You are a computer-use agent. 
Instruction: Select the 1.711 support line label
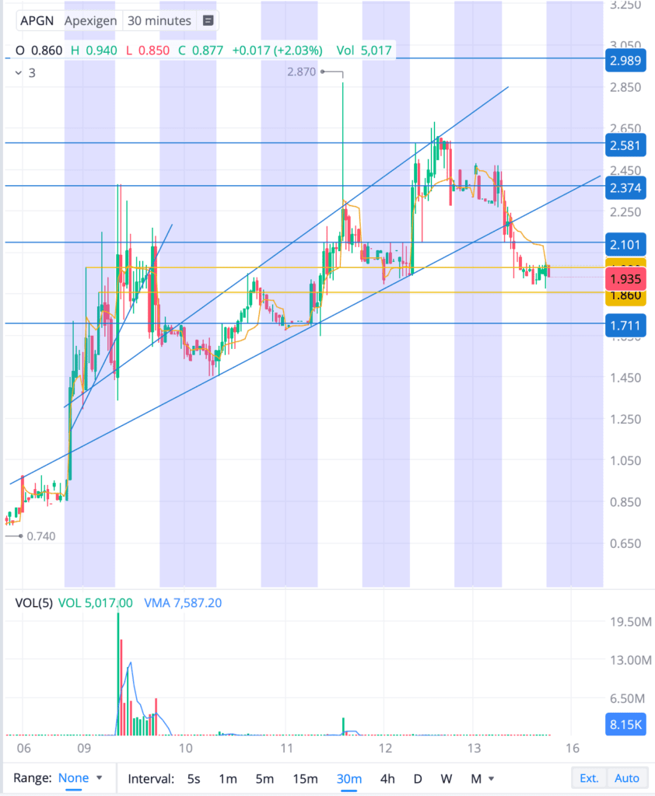point(625,326)
